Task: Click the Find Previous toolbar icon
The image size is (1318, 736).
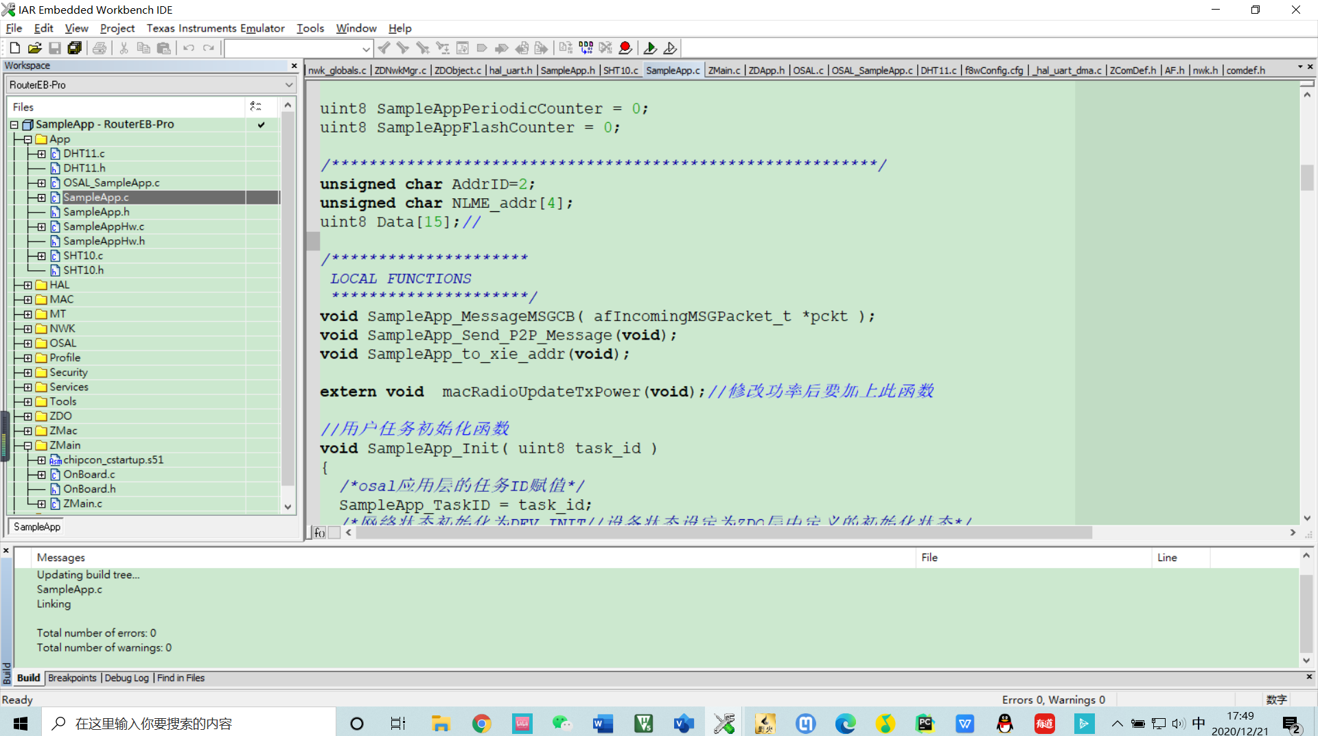Action: click(x=384, y=48)
